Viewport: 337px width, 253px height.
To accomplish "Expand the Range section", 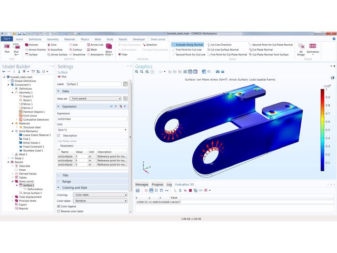I will pyautogui.click(x=65, y=181).
